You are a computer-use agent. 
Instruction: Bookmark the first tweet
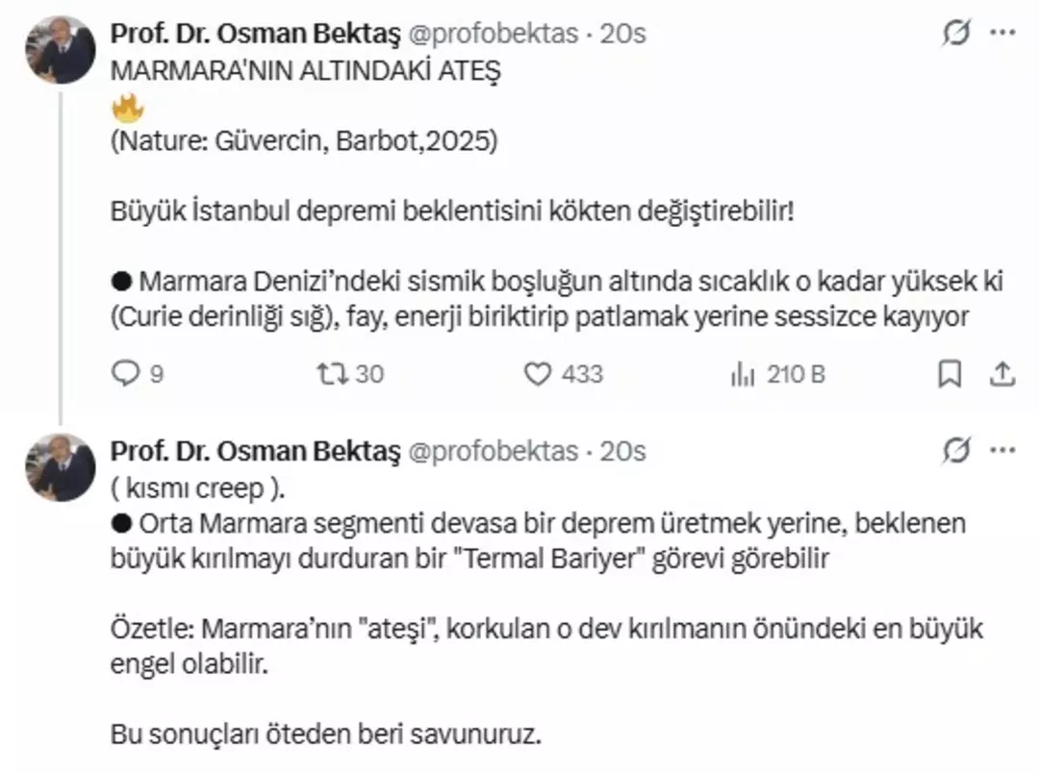point(950,374)
